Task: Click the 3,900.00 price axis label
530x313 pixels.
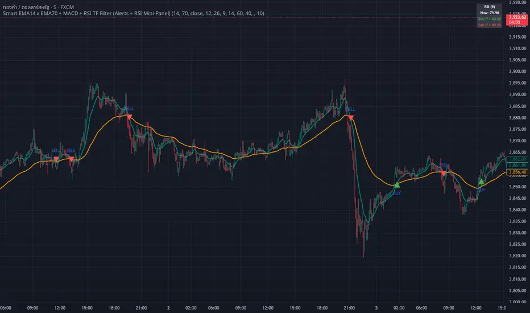Action: tap(517, 71)
